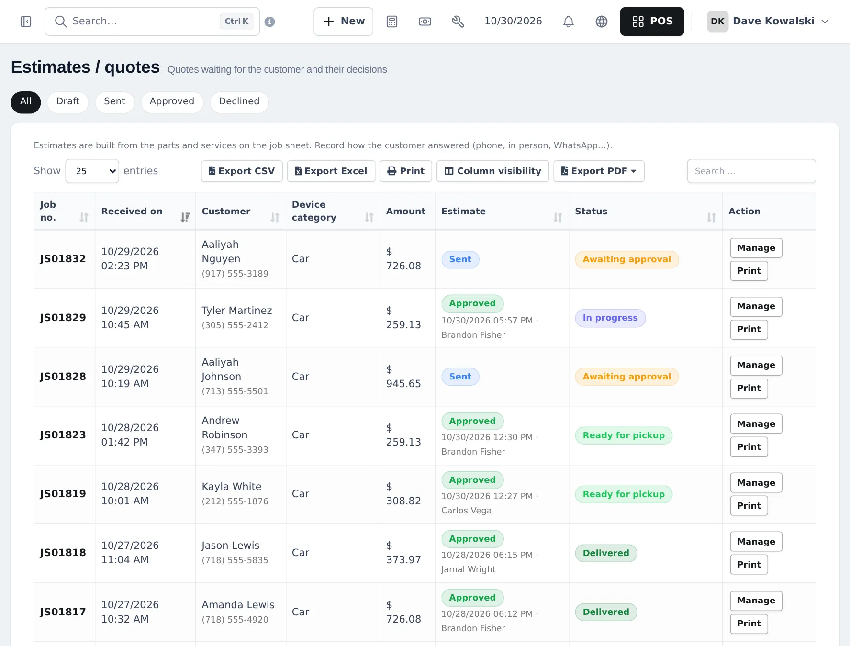Click the search info icon
Image resolution: width=850 pixels, height=646 pixels.
tap(270, 22)
